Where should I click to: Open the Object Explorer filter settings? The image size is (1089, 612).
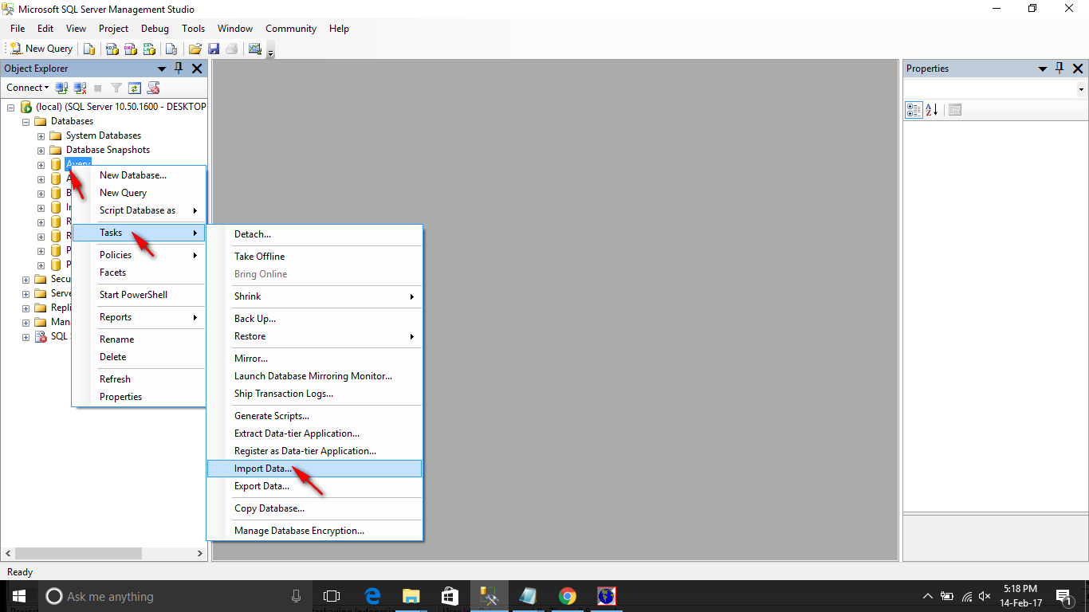116,88
